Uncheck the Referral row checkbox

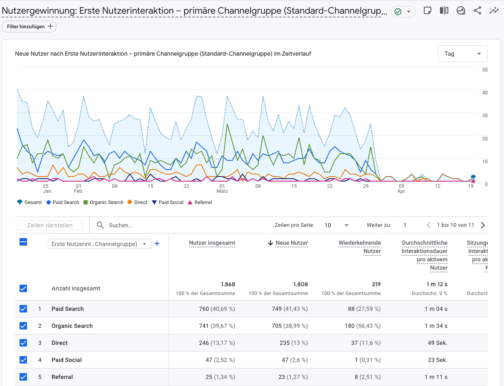tap(23, 377)
